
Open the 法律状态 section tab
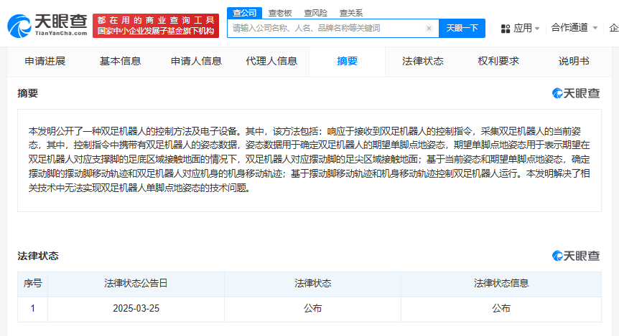[423, 61]
